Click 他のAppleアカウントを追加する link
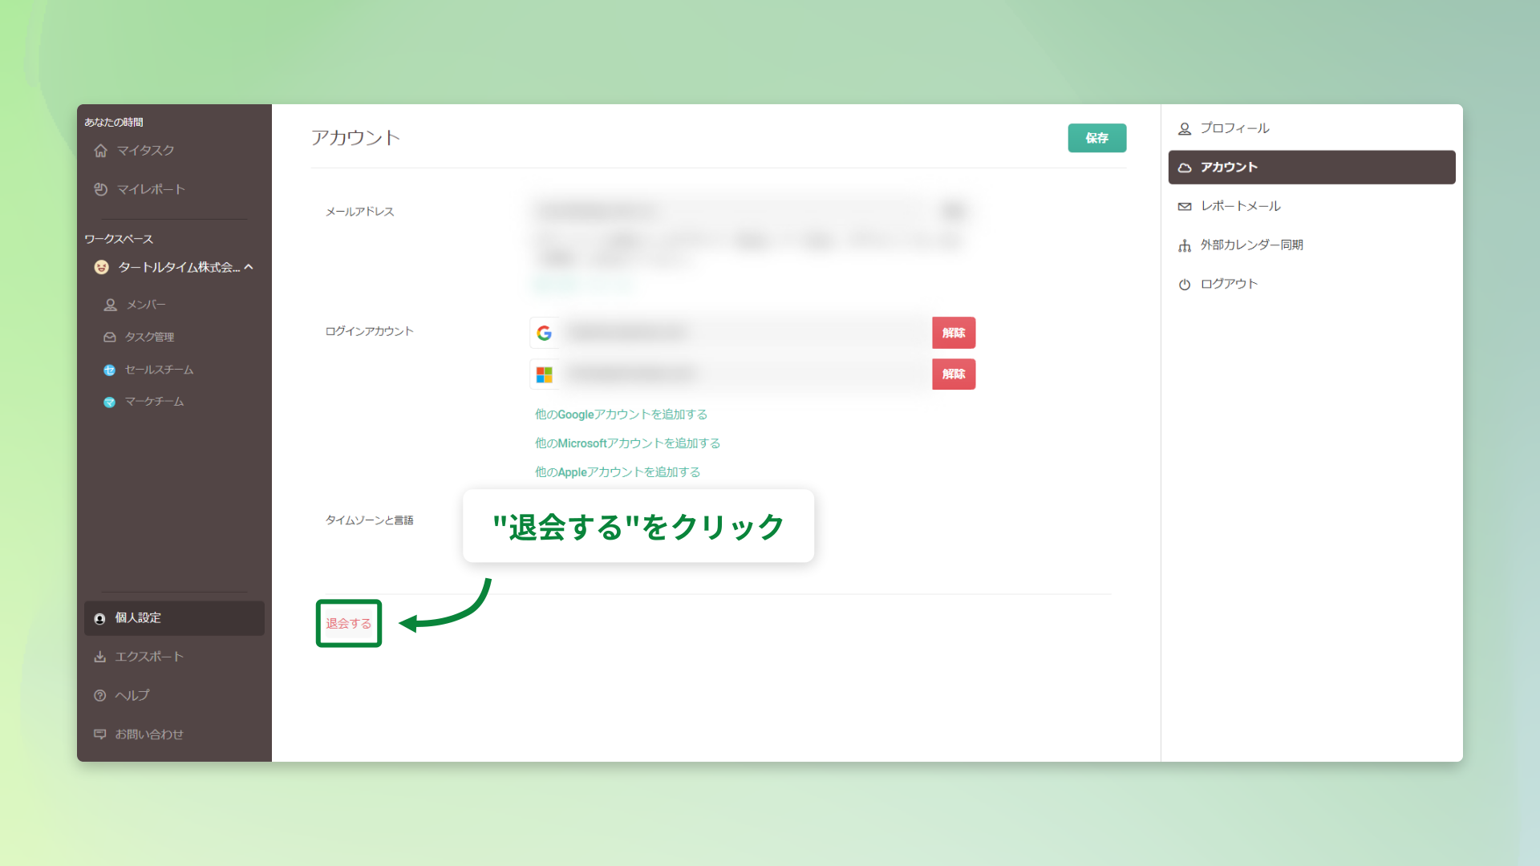 click(618, 471)
